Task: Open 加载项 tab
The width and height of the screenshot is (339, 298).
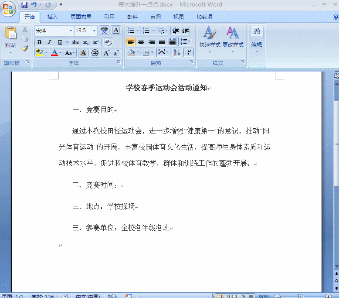Action: coord(204,17)
